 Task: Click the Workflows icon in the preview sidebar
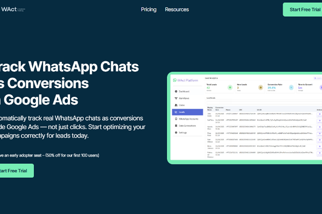[176, 98]
